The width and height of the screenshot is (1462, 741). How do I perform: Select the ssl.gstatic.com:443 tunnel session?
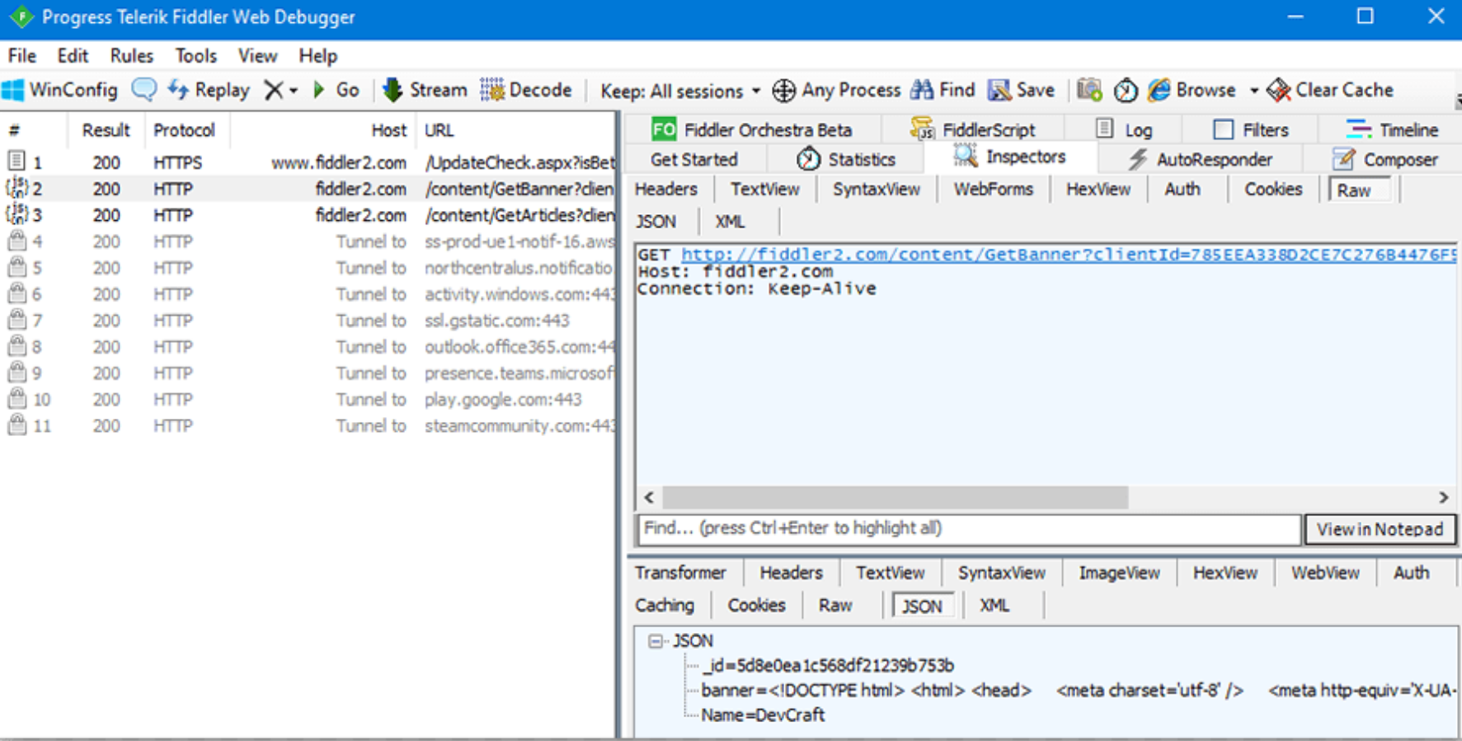[309, 321]
